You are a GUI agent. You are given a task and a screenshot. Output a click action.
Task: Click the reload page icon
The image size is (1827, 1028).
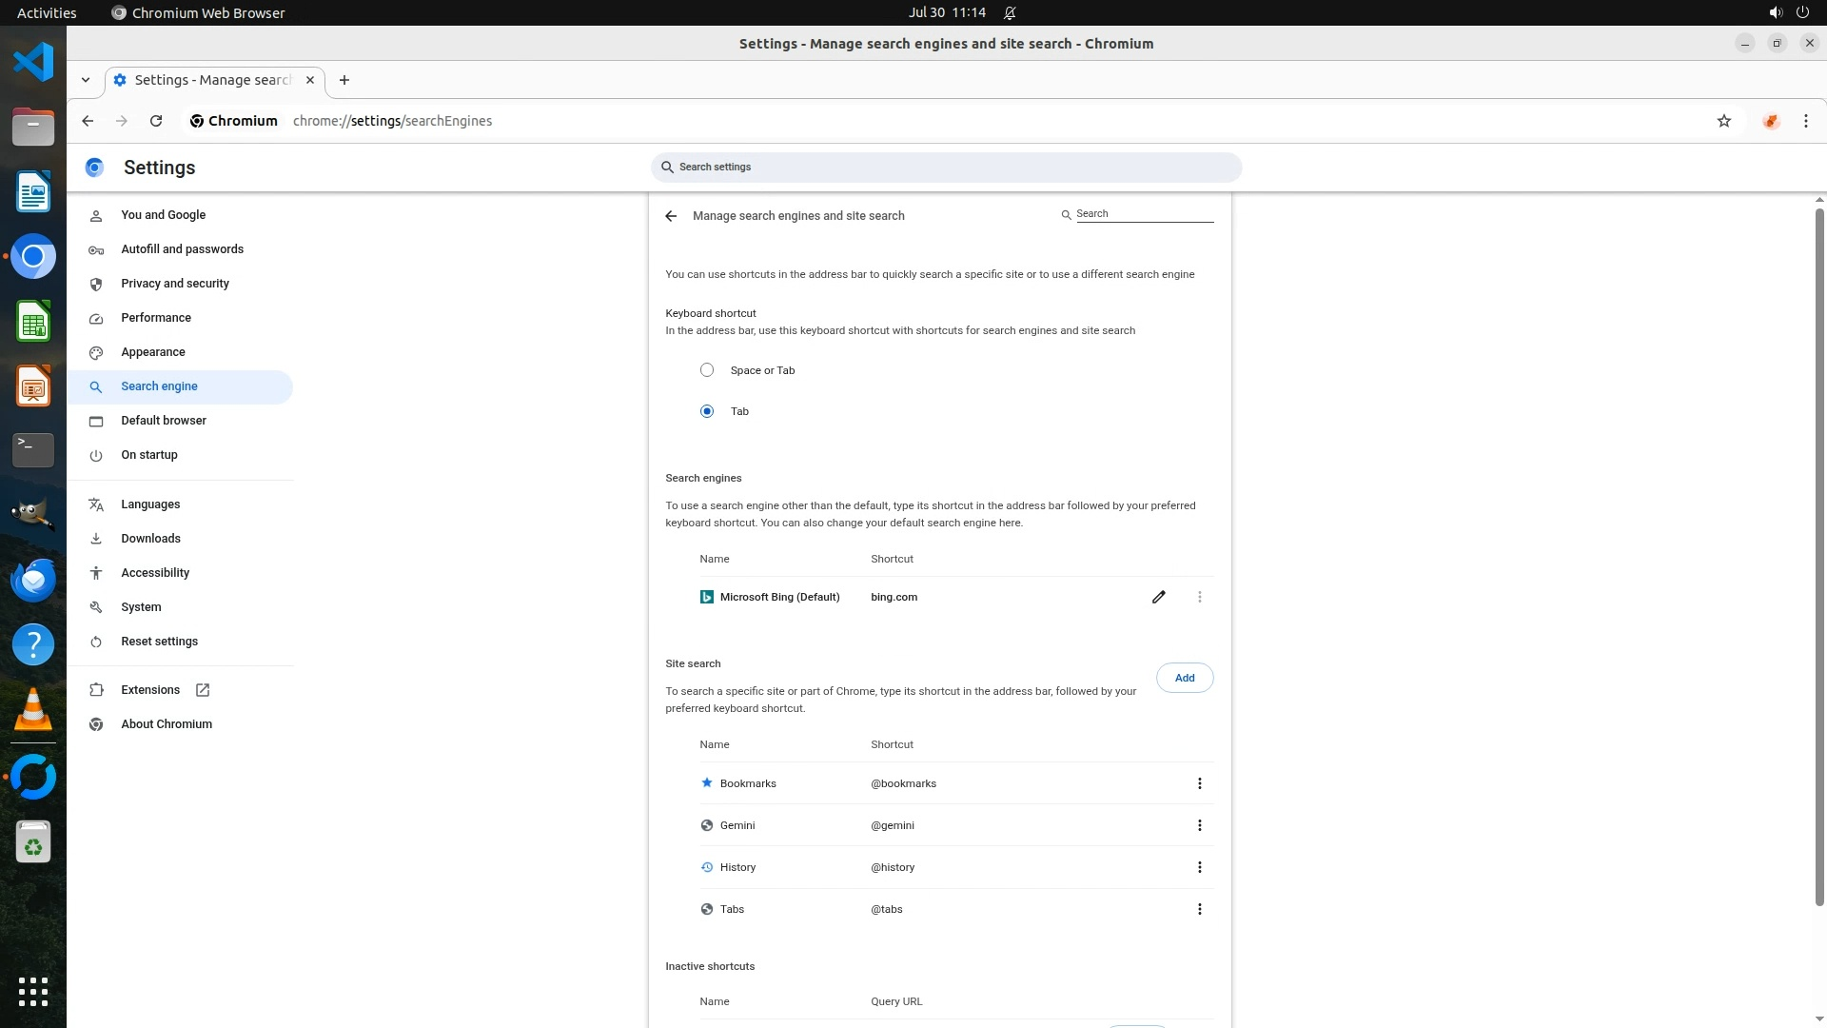(x=156, y=121)
